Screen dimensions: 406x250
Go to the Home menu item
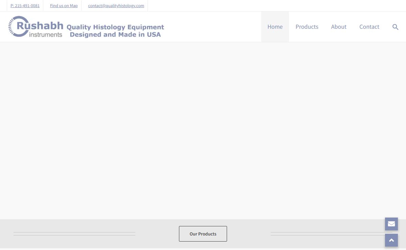275,27
